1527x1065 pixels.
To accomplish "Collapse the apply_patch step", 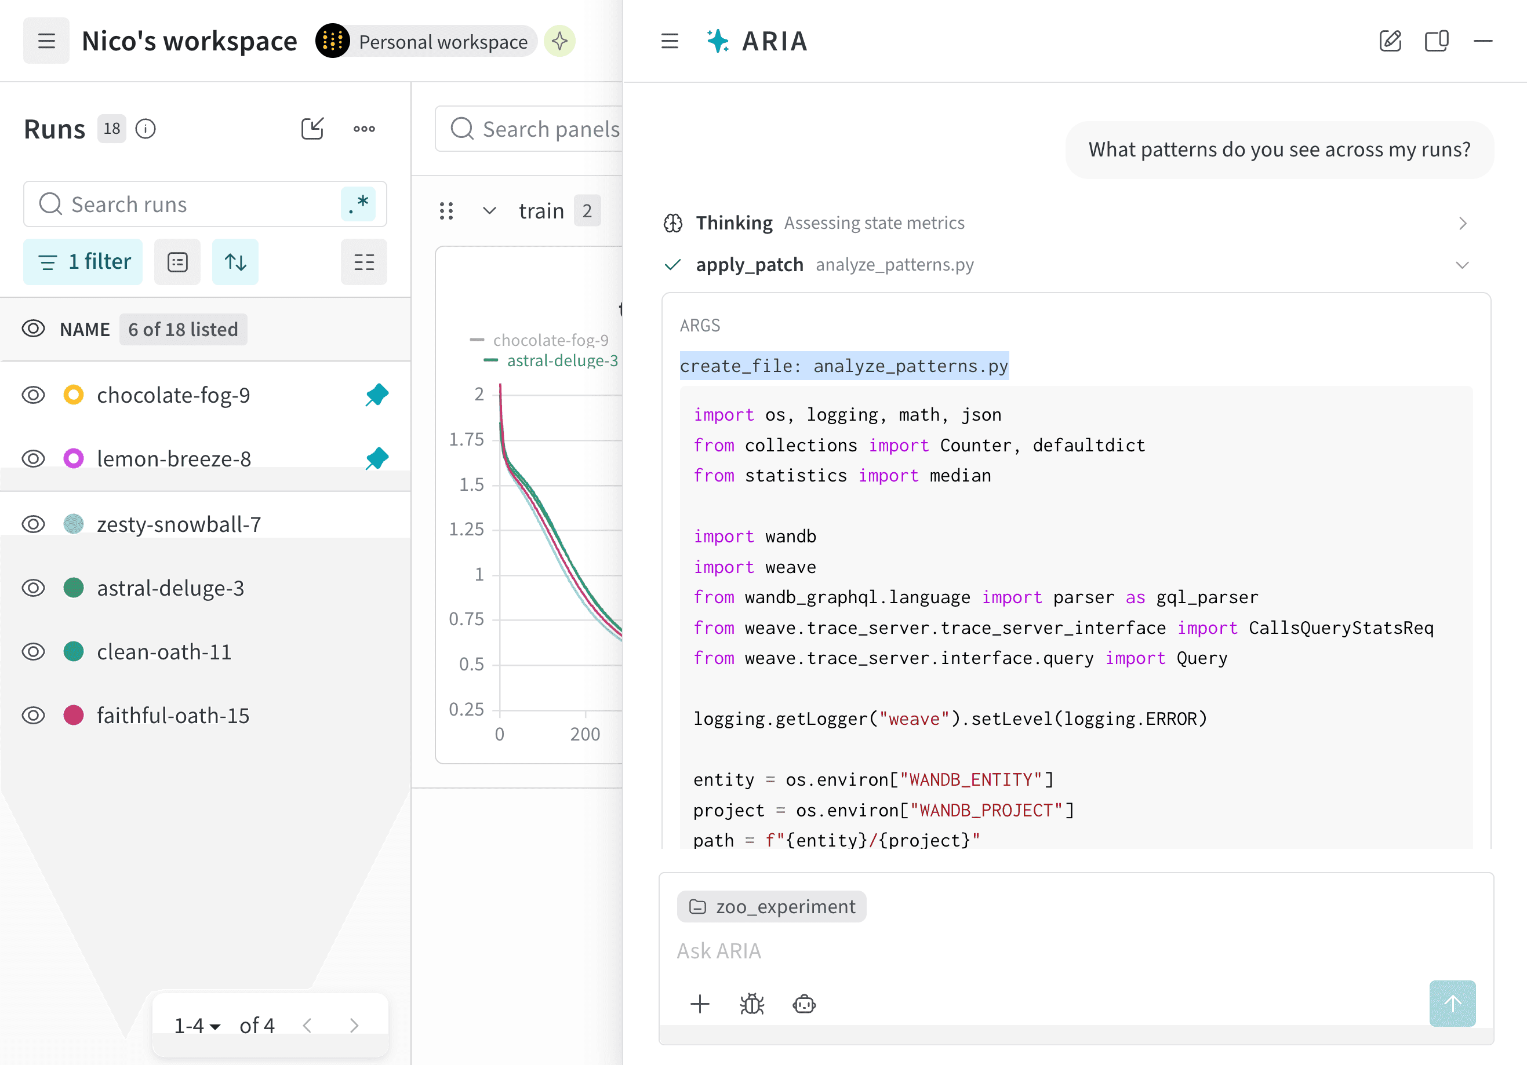I will [x=1463, y=265].
